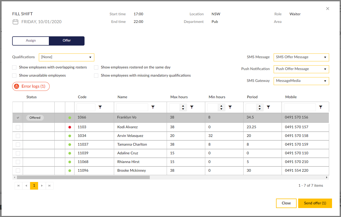Click the warning icon in Error logs
The height and width of the screenshot is (217, 341).
[x=17, y=86]
